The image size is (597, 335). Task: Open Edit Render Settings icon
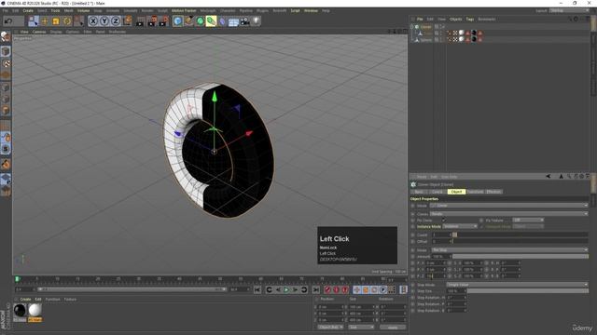tap(164, 21)
